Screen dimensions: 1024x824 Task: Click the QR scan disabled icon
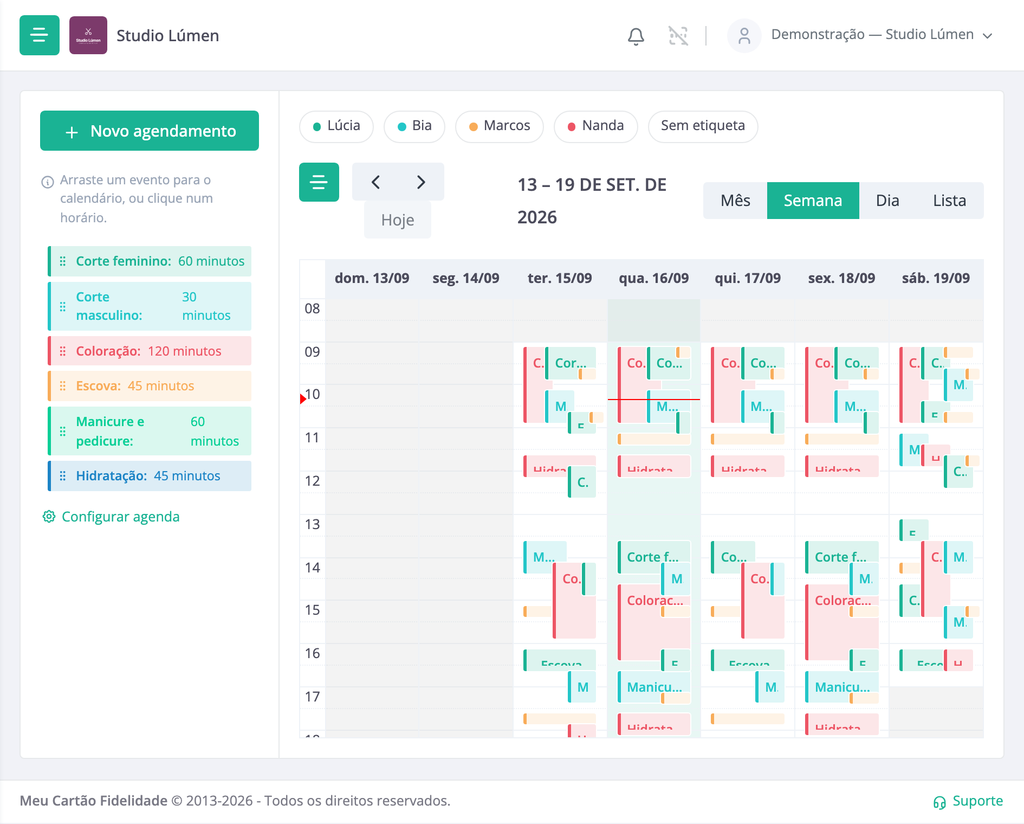click(678, 36)
